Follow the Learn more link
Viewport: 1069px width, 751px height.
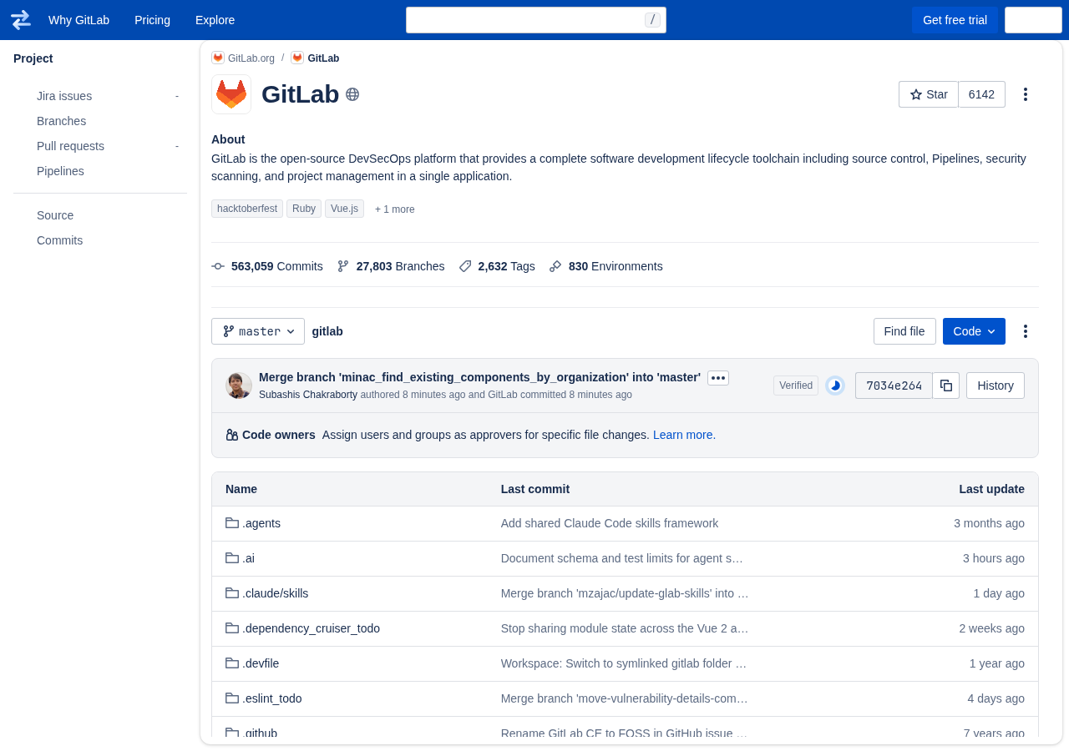tap(684, 435)
